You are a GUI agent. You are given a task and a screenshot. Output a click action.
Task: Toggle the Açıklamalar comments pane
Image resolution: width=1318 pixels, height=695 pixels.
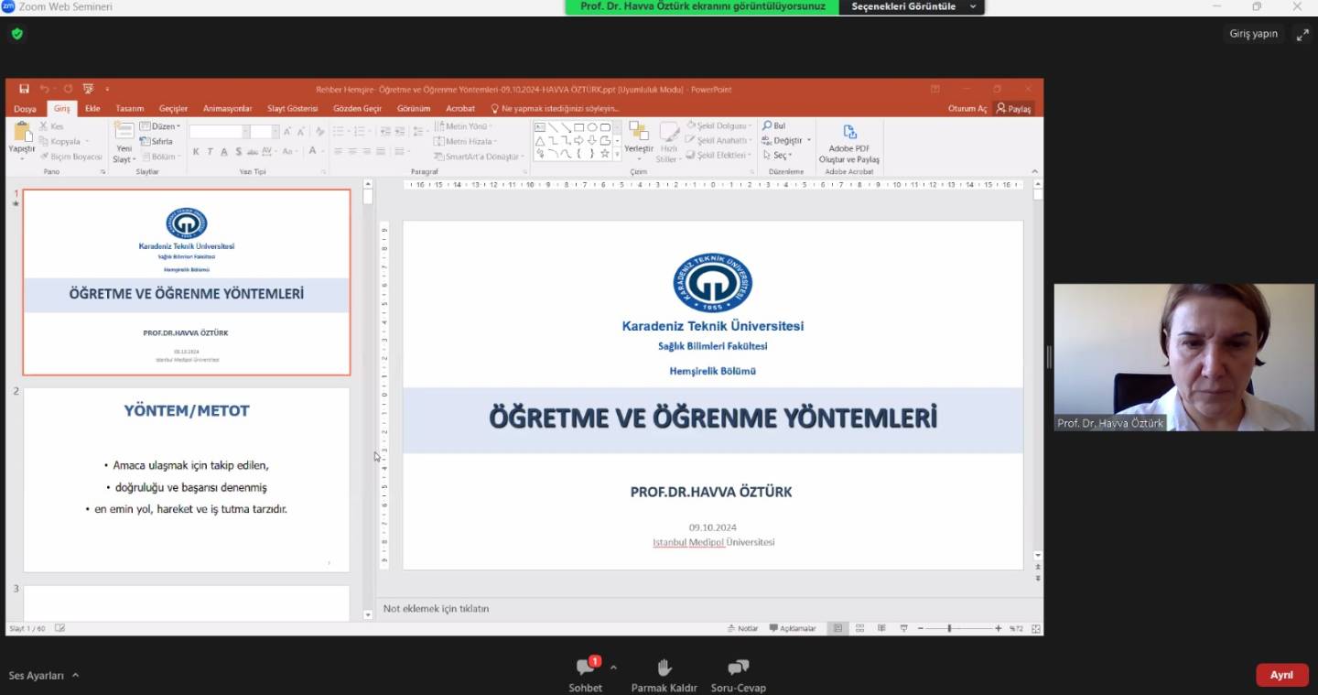pyautogui.click(x=793, y=628)
